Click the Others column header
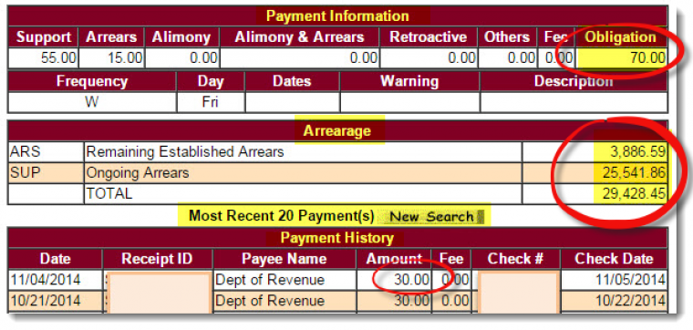The width and height of the screenshot is (693, 330). point(506,37)
